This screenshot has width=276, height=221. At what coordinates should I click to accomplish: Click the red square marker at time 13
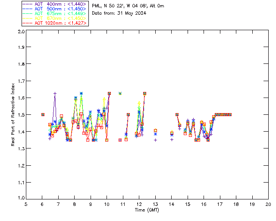pyautogui.click(x=155, y=130)
